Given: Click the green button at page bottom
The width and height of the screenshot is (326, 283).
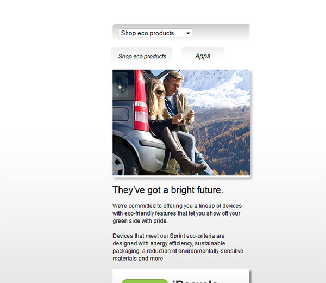Looking at the screenshot, I should (x=145, y=281).
